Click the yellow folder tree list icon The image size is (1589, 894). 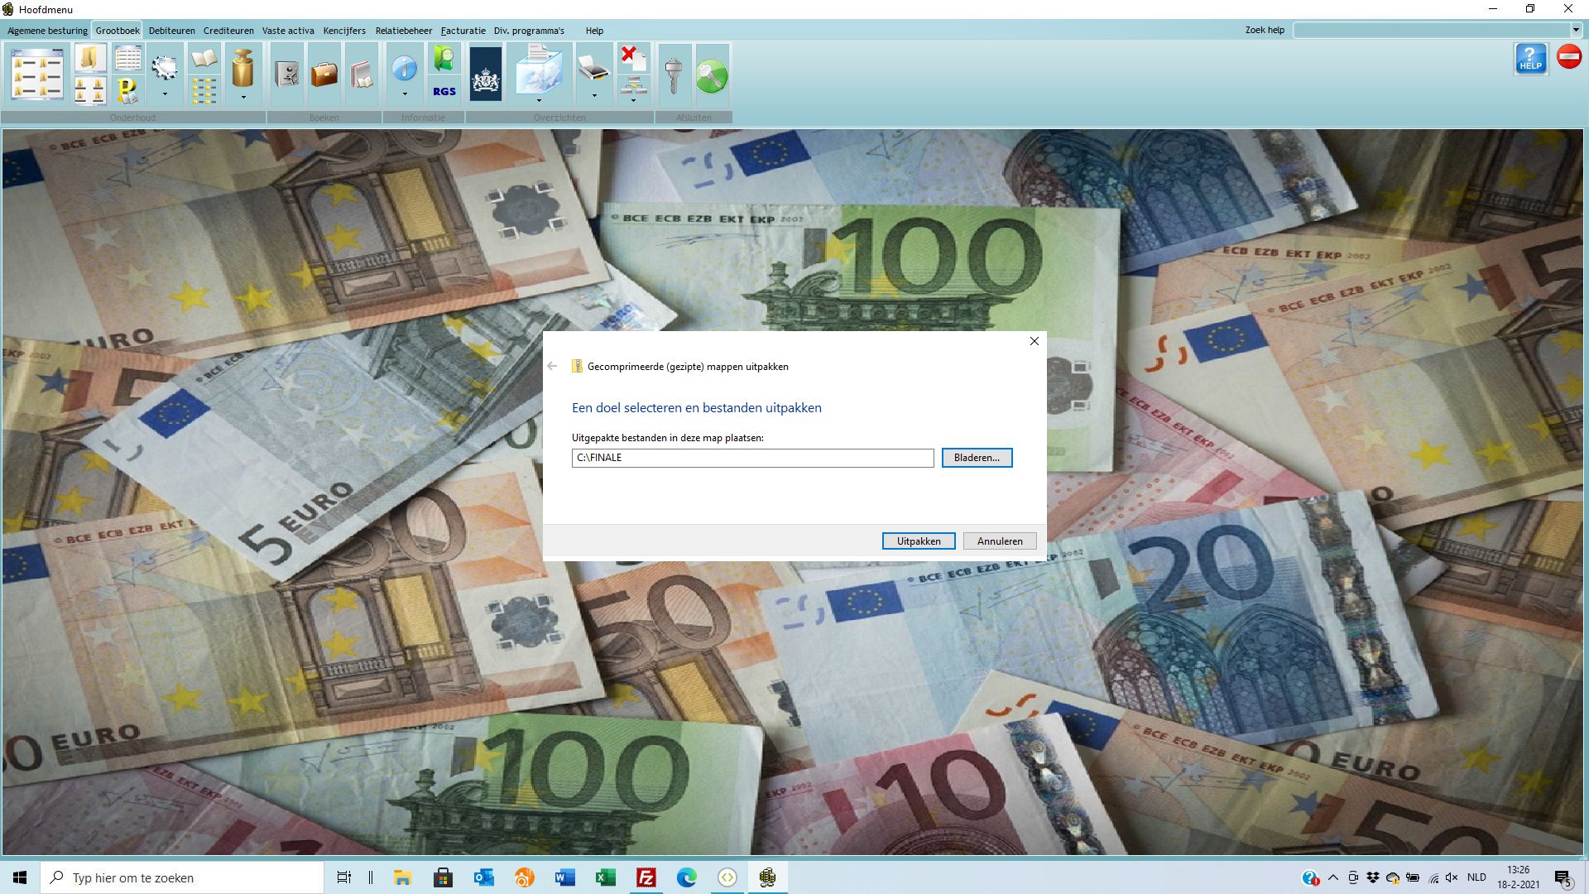[x=204, y=89]
